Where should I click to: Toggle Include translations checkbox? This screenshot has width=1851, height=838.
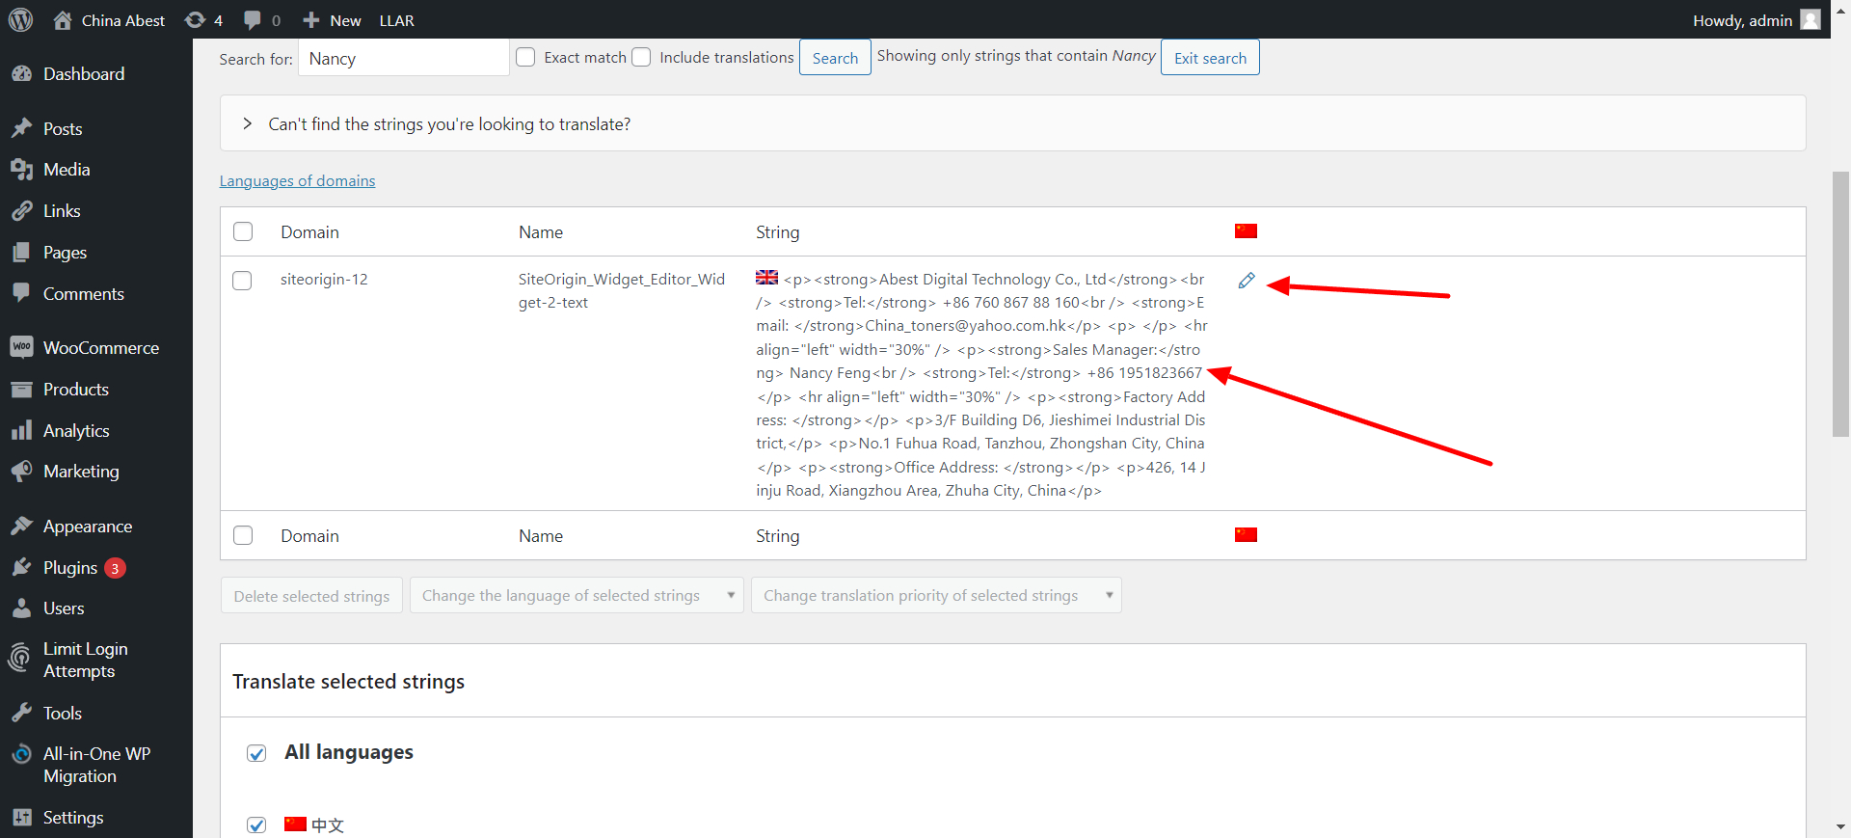point(641,57)
